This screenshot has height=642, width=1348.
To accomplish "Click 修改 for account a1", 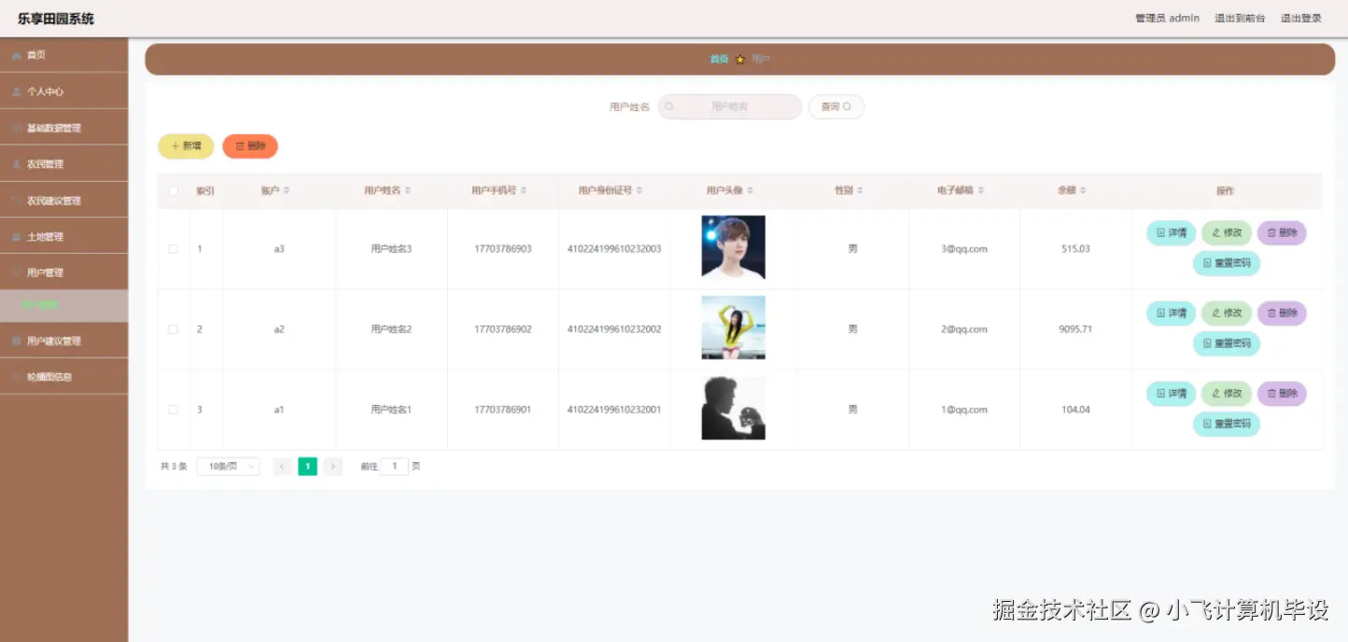I will tap(1226, 394).
